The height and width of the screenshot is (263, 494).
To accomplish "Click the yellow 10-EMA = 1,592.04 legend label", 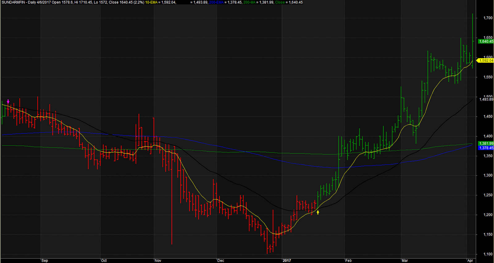I will [161, 2].
